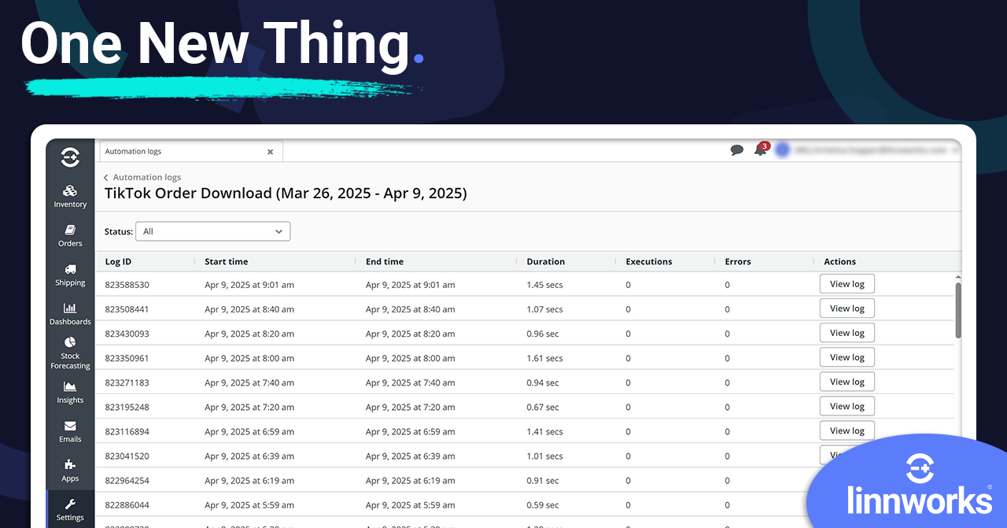This screenshot has height=528, width=1007.
Task: Open the Status filter dropdown
Action: 212,231
